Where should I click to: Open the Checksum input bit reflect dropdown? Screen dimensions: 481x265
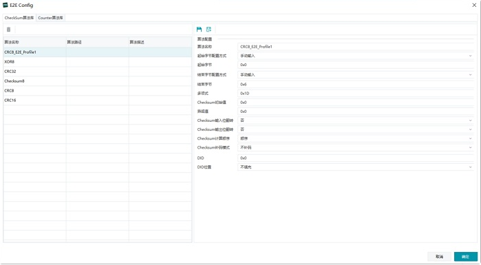pos(356,120)
